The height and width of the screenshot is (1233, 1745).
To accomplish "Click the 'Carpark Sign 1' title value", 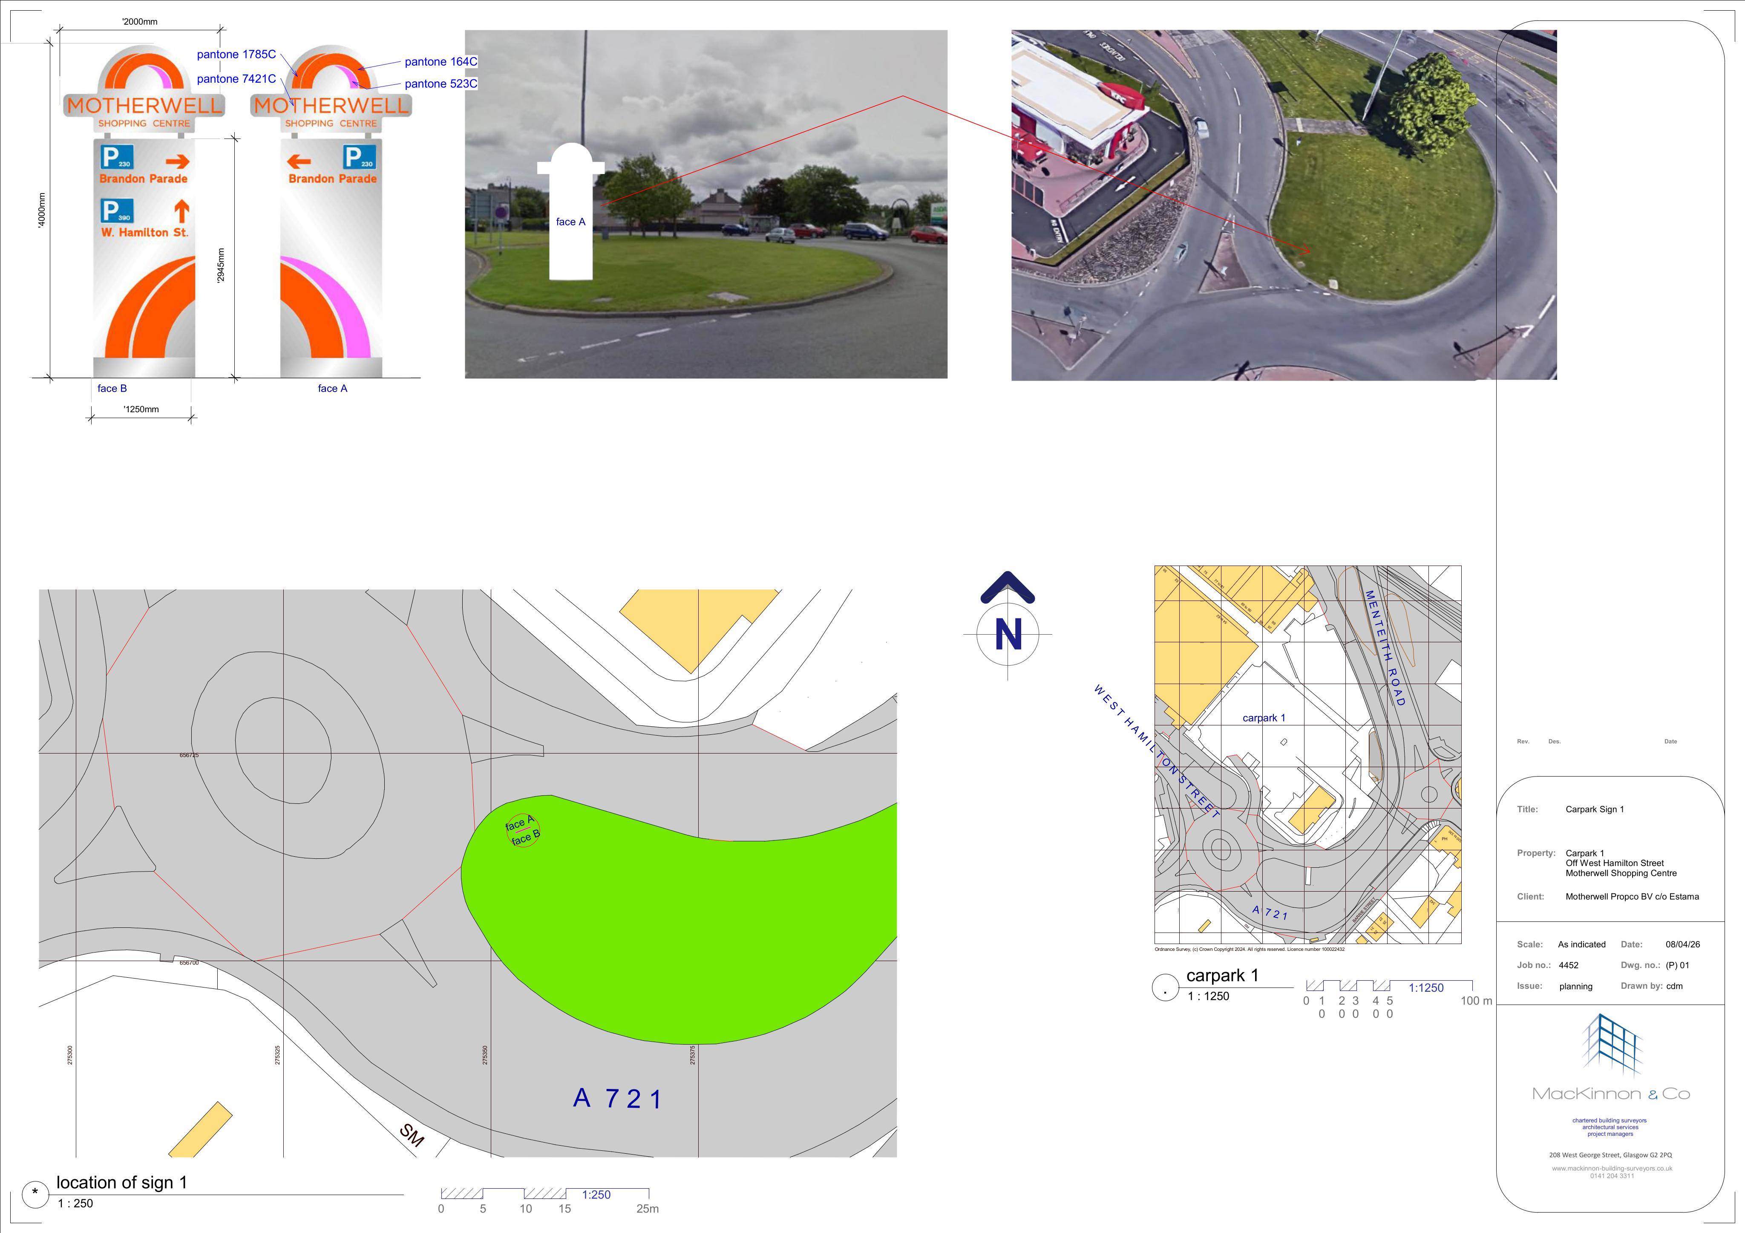I will pyautogui.click(x=1595, y=810).
